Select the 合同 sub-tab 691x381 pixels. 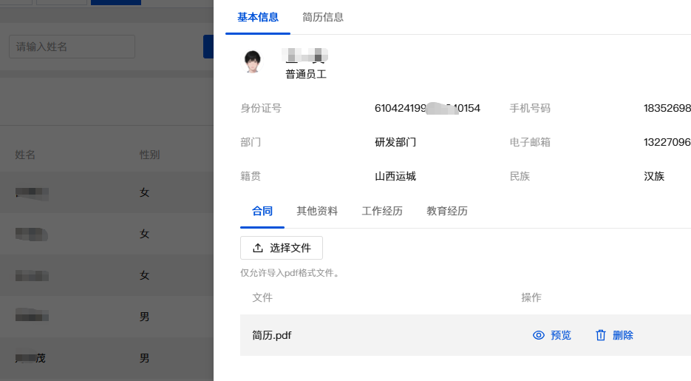point(262,212)
